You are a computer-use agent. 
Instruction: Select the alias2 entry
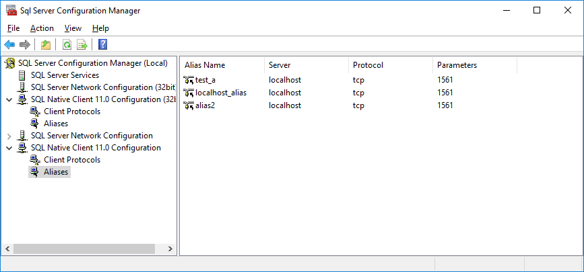click(x=205, y=105)
